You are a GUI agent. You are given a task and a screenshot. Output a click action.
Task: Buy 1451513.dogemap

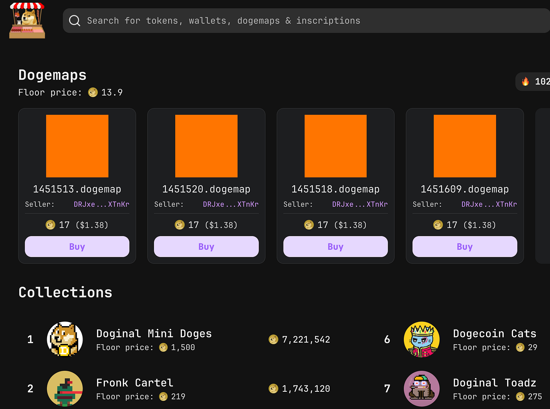coord(77,247)
